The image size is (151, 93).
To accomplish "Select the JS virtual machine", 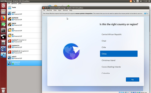I will click(x=24, y=35).
